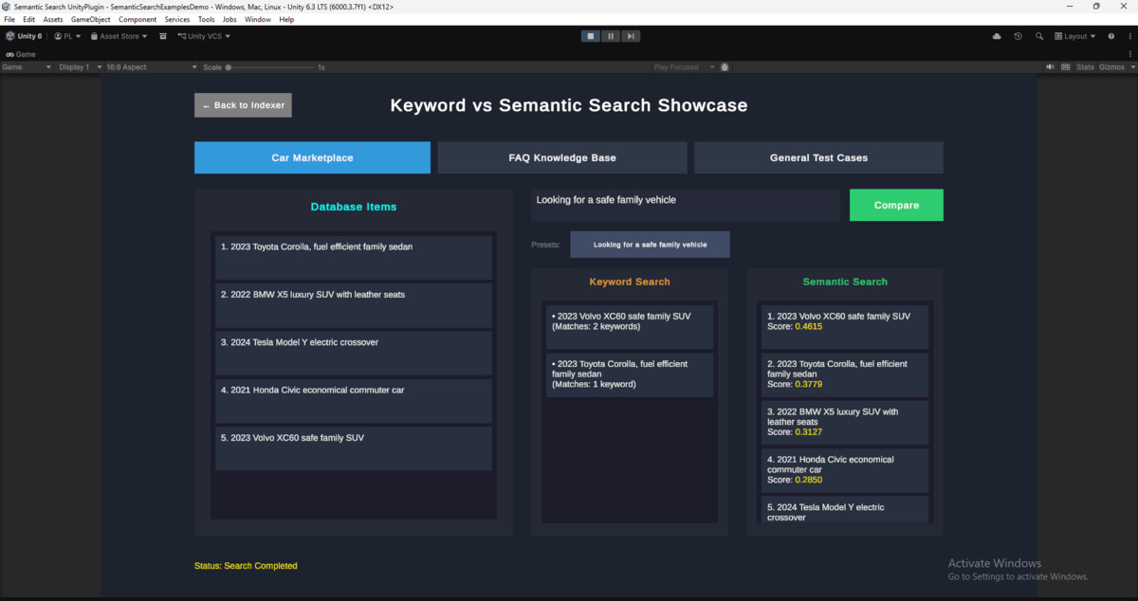Image resolution: width=1138 pixels, height=601 pixels.
Task: Open the Asset Store dropdown
Action: 119,36
